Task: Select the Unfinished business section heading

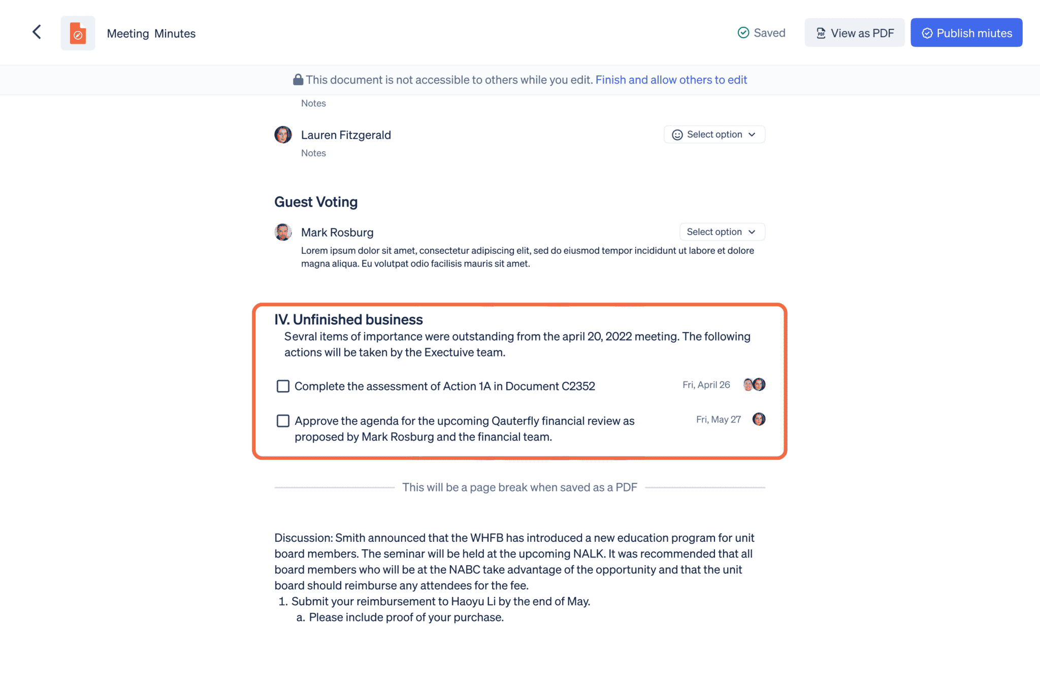Action: [x=348, y=319]
